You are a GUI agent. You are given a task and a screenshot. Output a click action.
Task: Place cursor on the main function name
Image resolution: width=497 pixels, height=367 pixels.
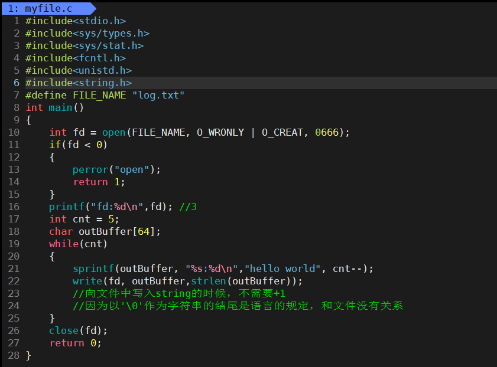point(60,108)
